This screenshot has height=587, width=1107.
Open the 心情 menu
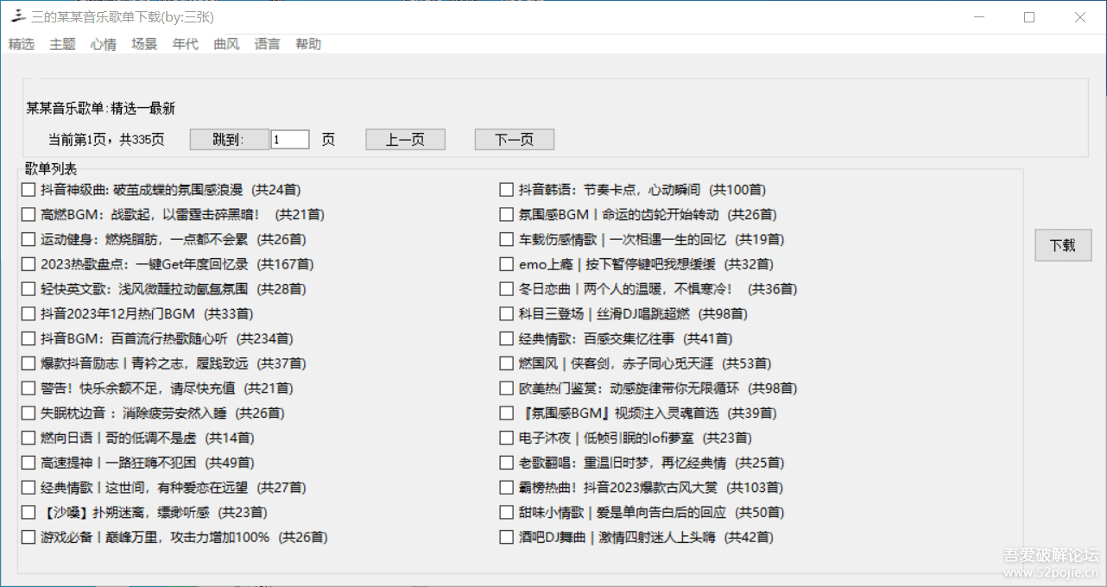[104, 44]
